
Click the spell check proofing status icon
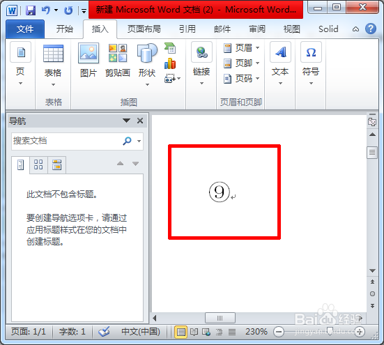click(x=104, y=332)
